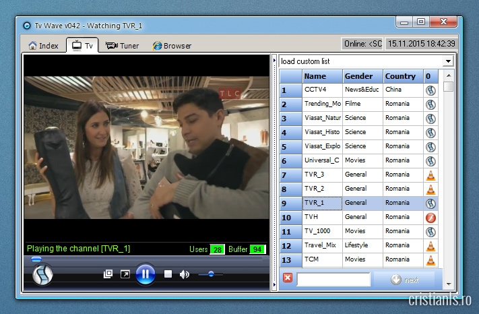Click the stream icon for Viasat_Histo row
Viewport: 479px width, 314px height.
(x=430, y=133)
